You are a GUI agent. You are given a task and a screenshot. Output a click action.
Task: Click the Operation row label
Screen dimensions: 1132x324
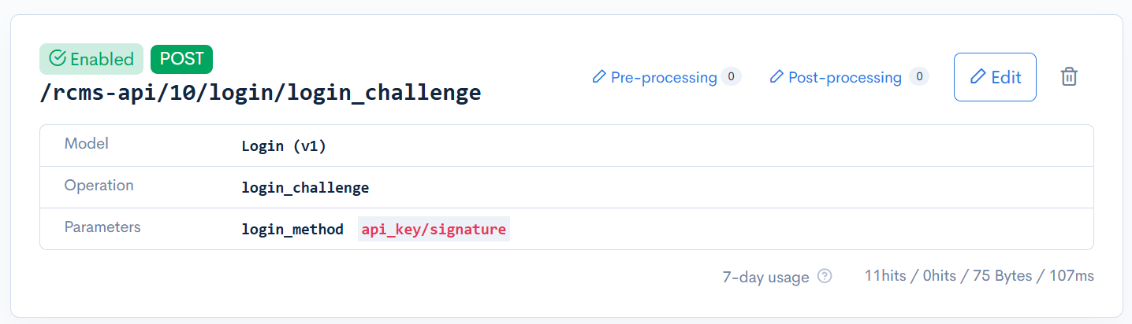[99, 186]
